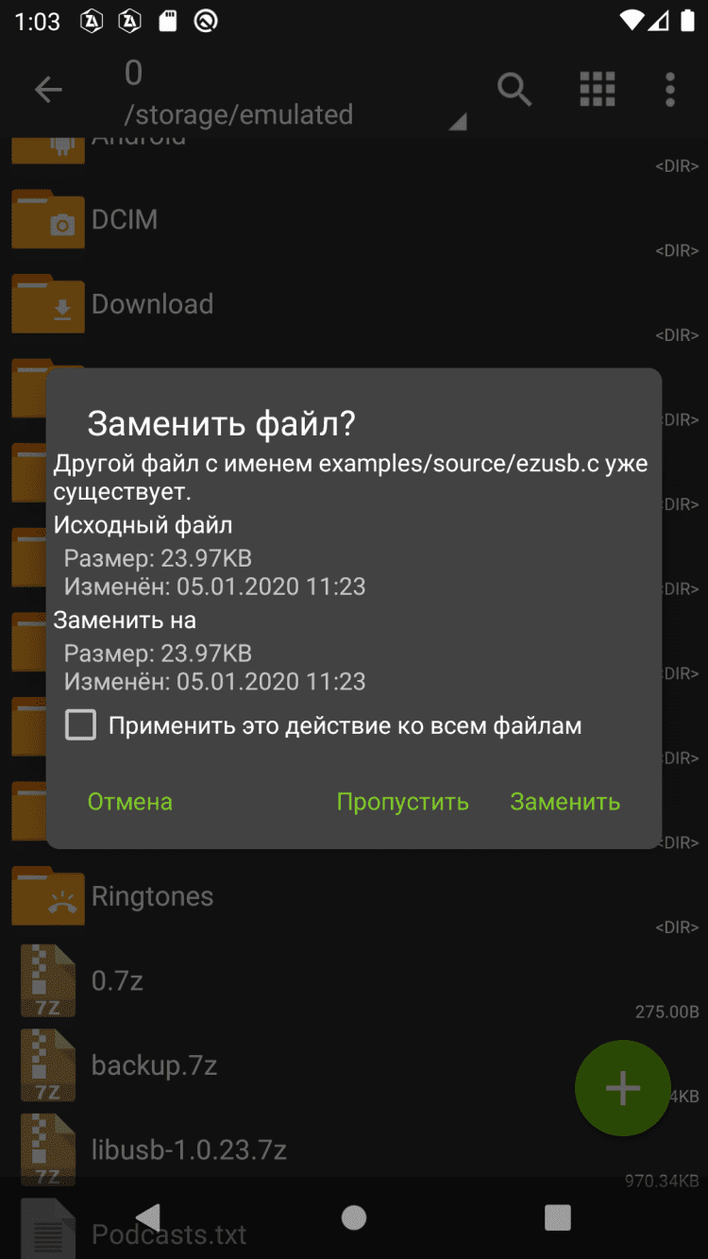708x1259 pixels.
Task: Tap the Android recents square button
Action: 558,1217
